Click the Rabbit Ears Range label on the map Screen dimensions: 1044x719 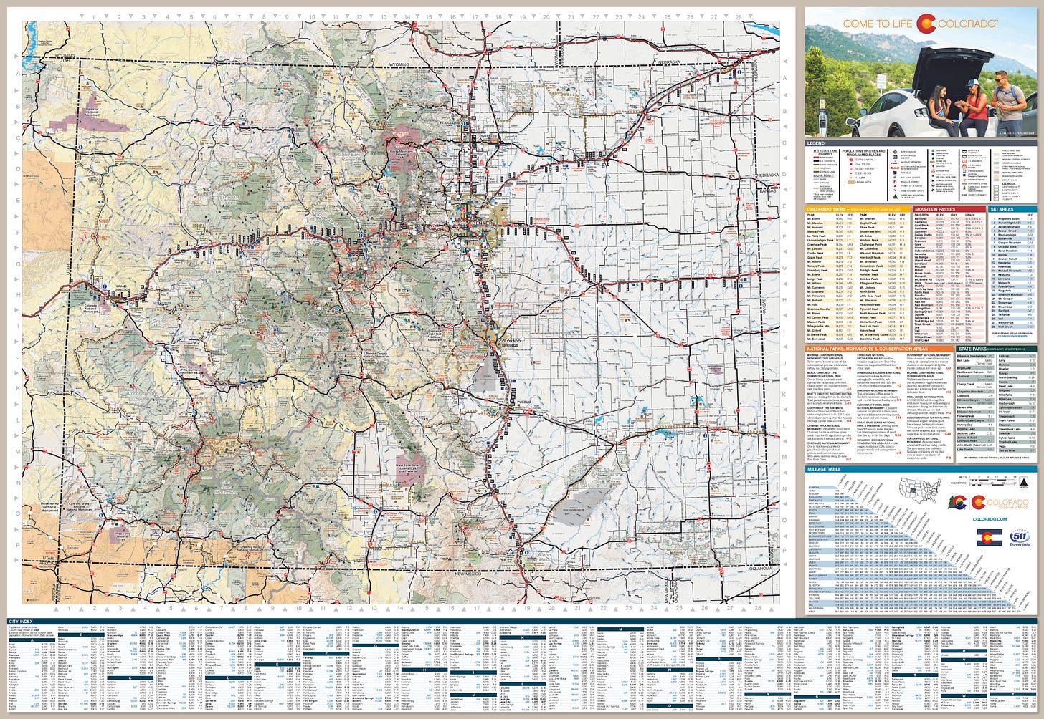pos(348,157)
